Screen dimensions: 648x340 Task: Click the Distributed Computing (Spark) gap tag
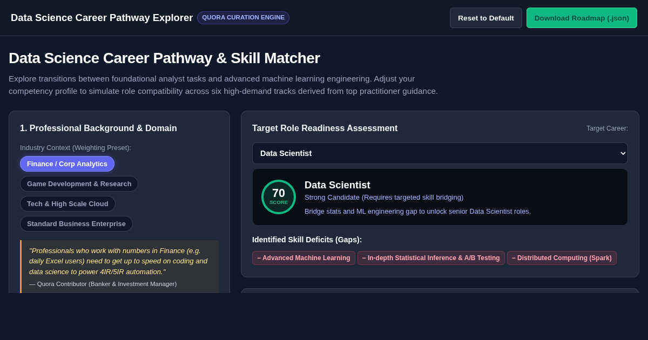point(562,258)
